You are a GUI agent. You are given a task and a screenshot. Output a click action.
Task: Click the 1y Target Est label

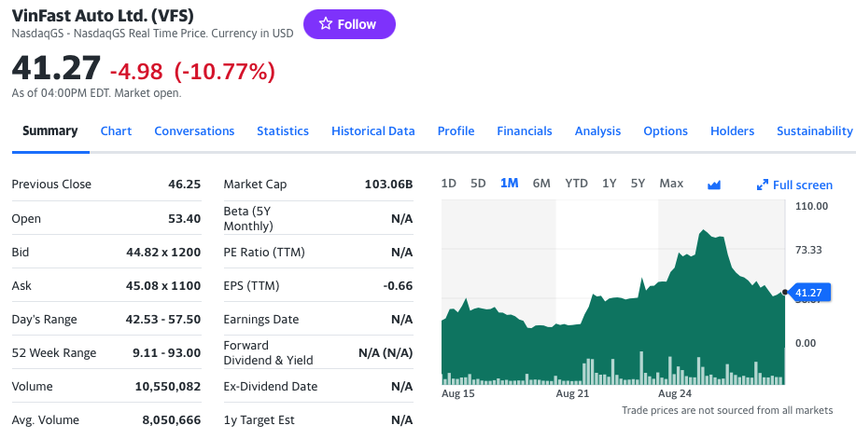point(259,420)
